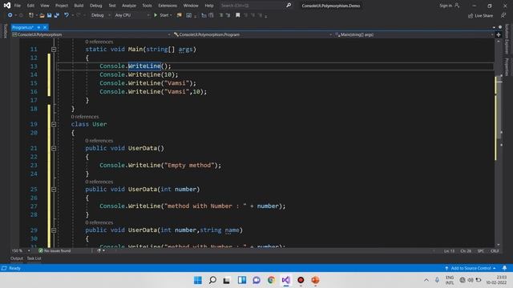Open the Help menu
This screenshot has width=513, height=288.
(209, 6)
